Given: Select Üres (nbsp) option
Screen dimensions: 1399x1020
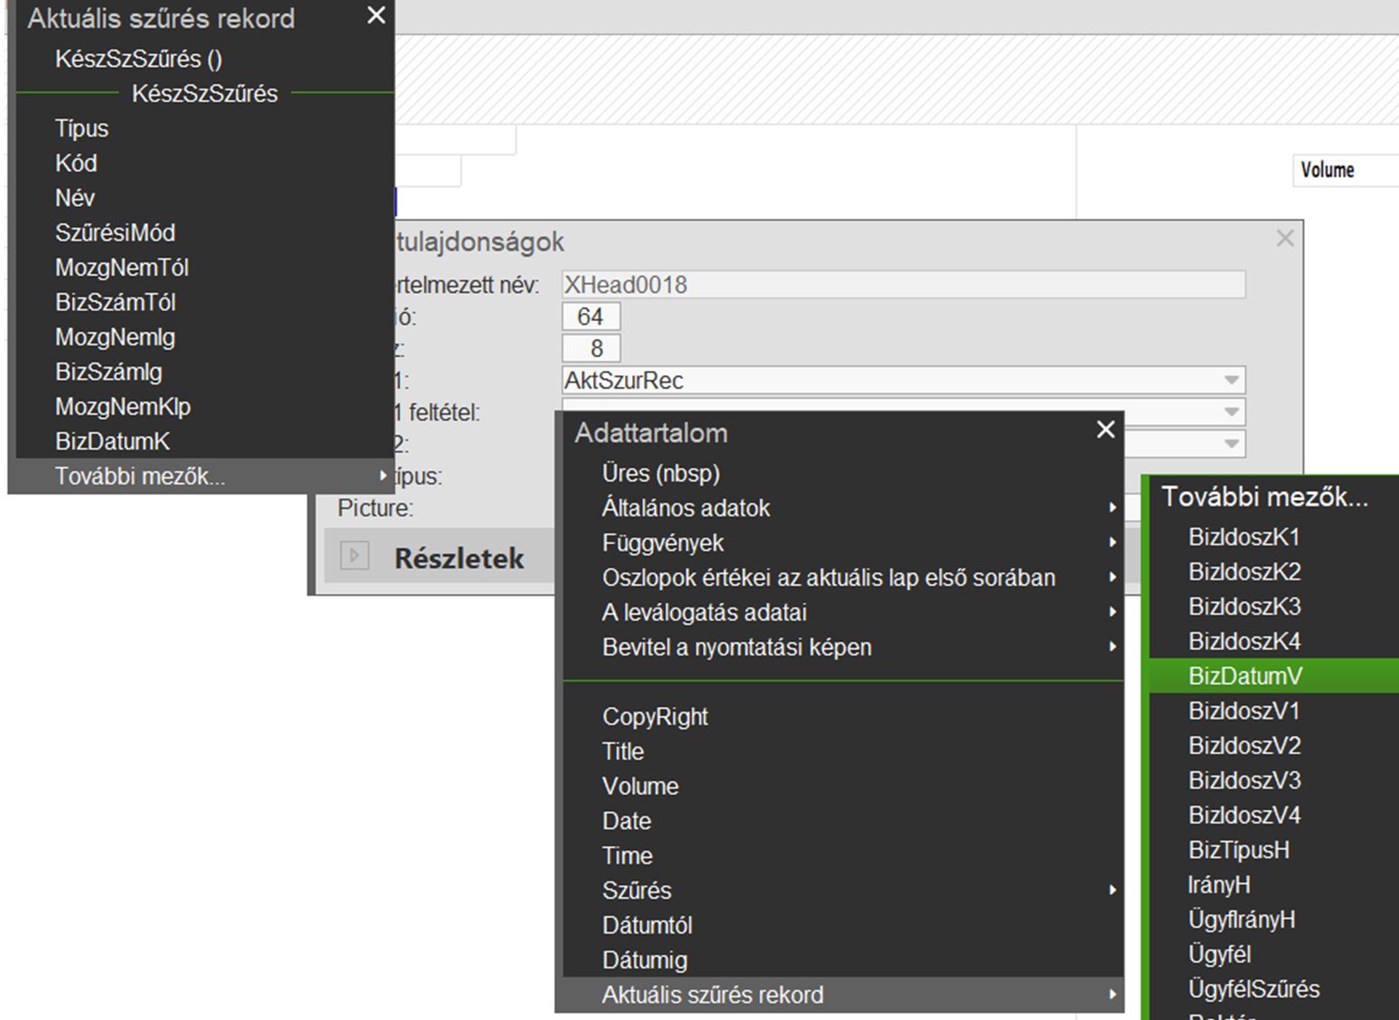Looking at the screenshot, I should pyautogui.click(x=661, y=473).
